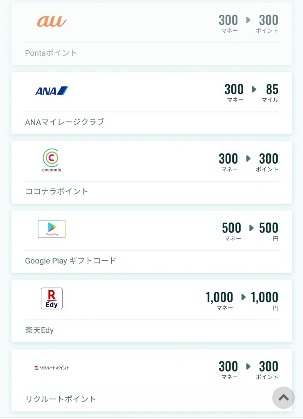This screenshot has width=303, height=419.
Task: Open the 楽天Edy exchange label
Action: (x=39, y=330)
